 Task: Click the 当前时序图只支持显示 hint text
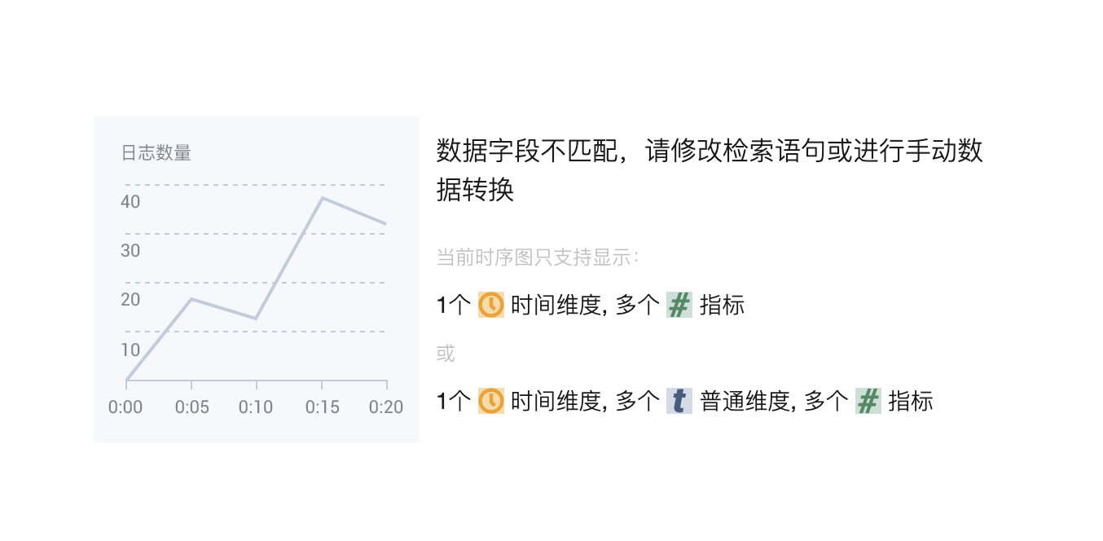(538, 257)
